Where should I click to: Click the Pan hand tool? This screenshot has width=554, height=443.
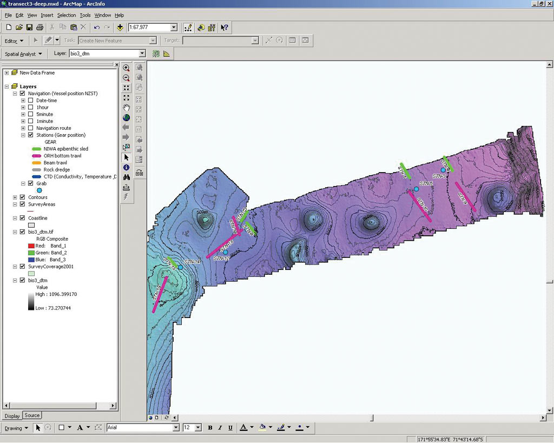[126, 108]
